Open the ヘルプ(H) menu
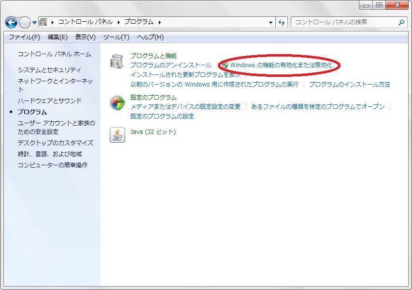 150,37
